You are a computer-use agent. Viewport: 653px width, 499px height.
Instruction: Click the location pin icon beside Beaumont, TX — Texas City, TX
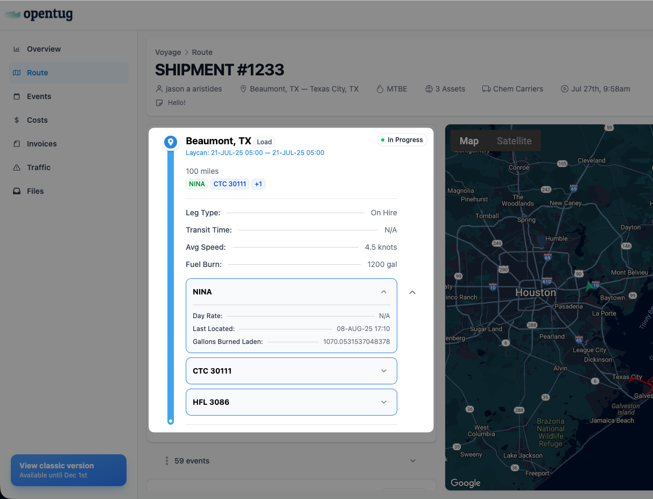pos(243,89)
